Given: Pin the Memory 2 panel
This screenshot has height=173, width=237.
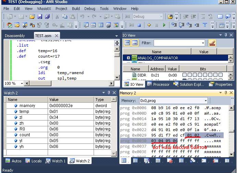Looking at the screenshot, I should [x=226, y=93].
